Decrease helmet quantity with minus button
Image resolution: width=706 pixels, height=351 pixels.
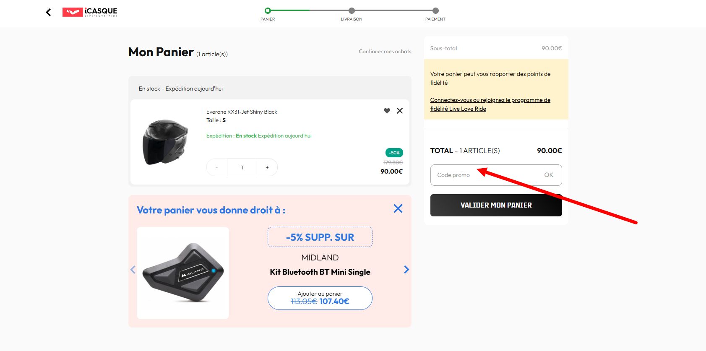tap(217, 167)
